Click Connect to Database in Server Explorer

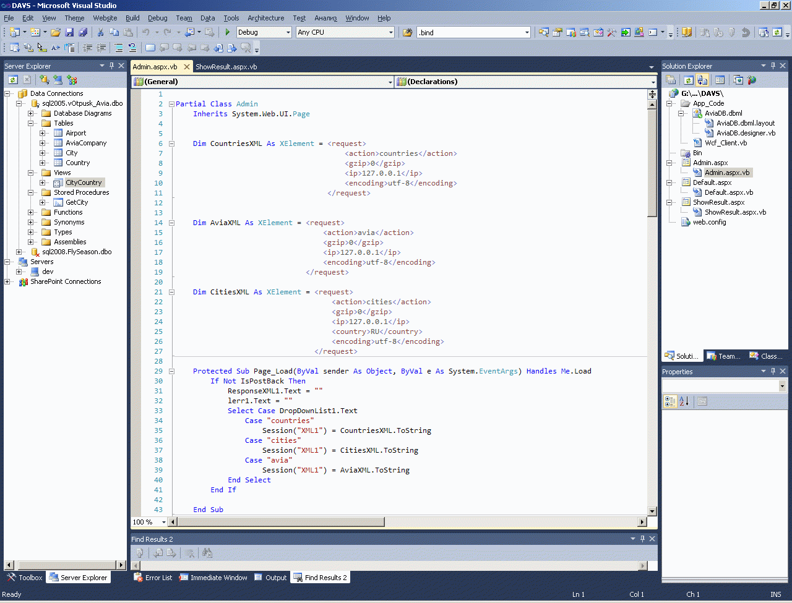point(44,80)
